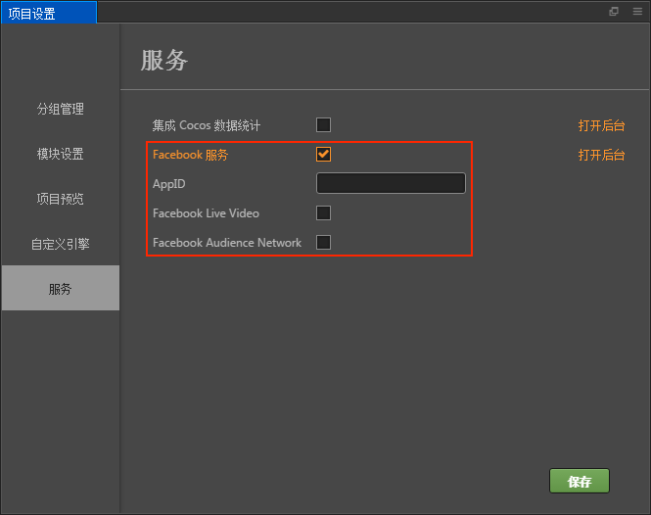Tick Facebook Audience Network checkbox
This screenshot has height=515, width=651.
(323, 242)
